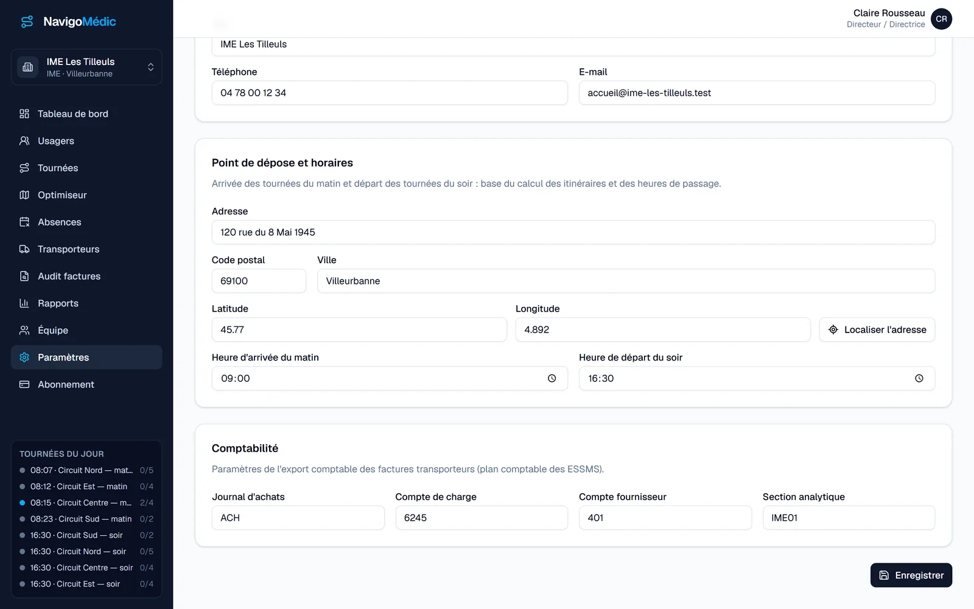Select the 08:15 Circuit Centre morning tour
The width and height of the screenshot is (974, 609).
coord(86,502)
